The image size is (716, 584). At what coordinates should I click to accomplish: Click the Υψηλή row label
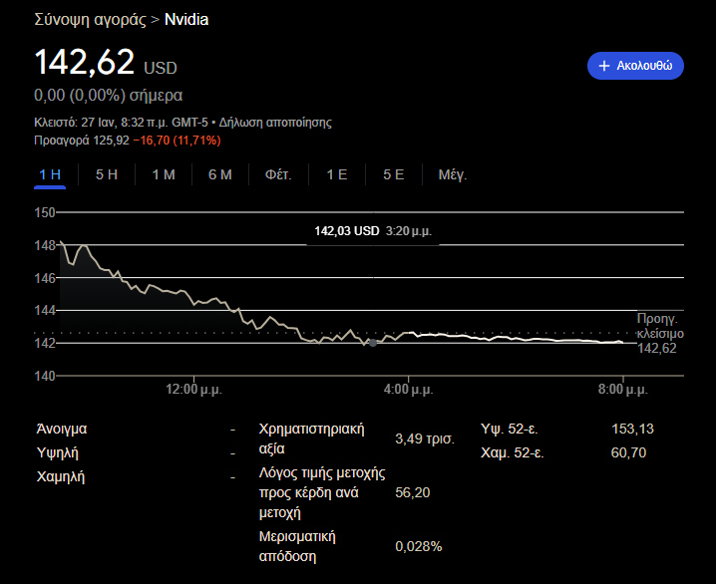58,452
